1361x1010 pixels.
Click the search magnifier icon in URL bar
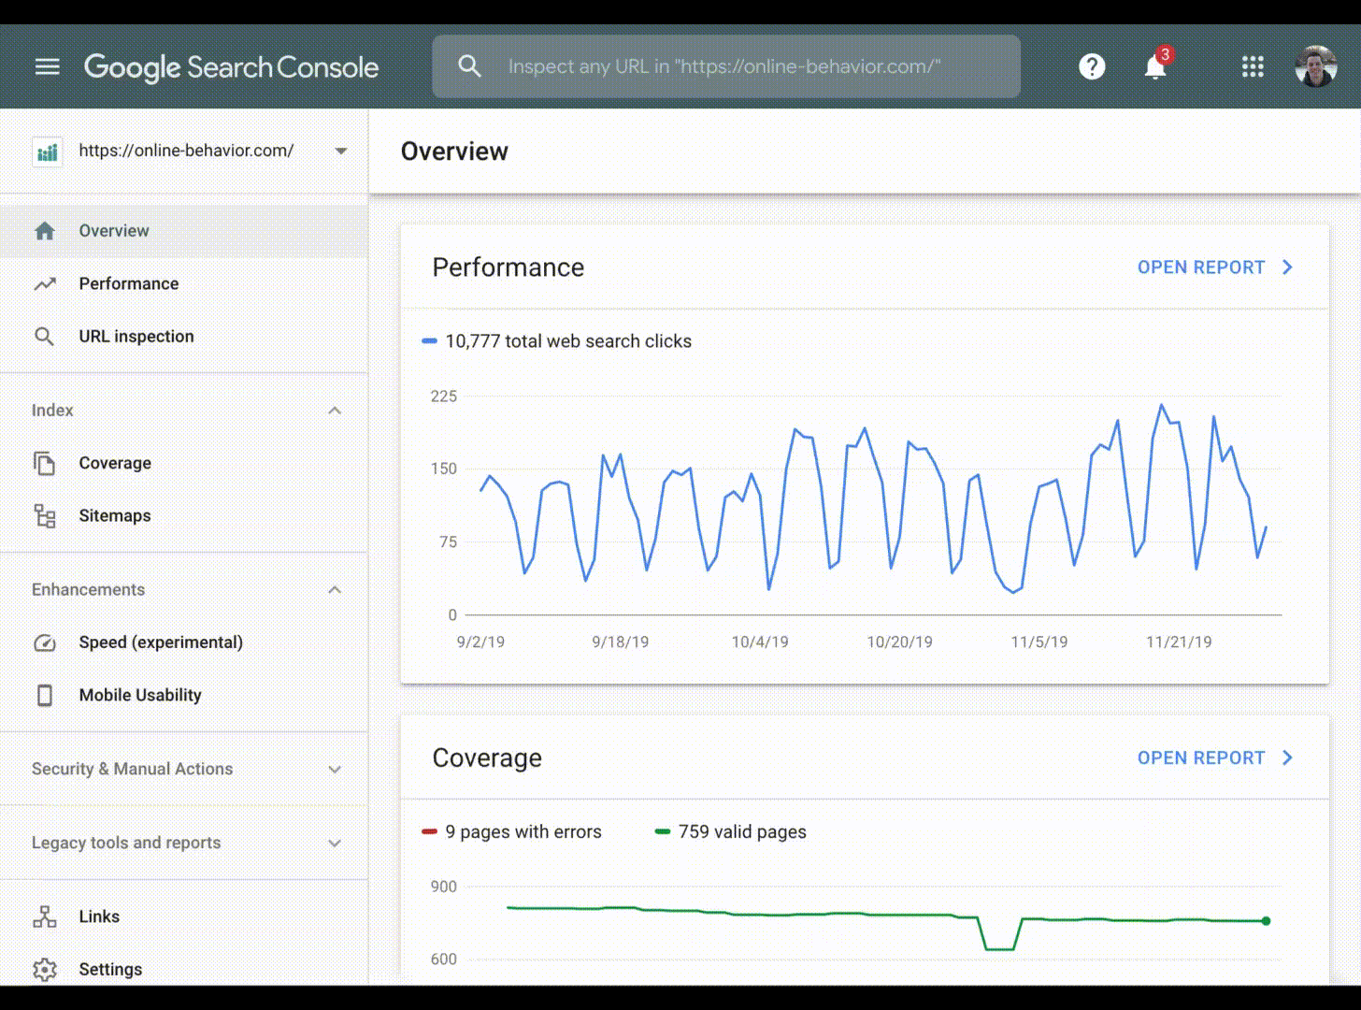coord(469,66)
